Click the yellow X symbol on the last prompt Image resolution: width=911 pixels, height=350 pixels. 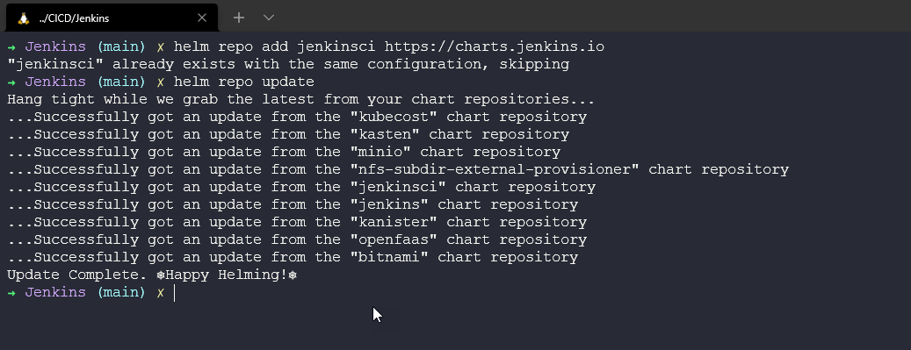[161, 293]
